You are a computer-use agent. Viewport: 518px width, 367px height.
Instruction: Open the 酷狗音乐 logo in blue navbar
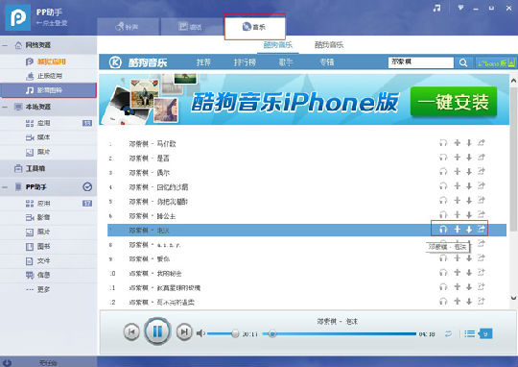(138, 62)
